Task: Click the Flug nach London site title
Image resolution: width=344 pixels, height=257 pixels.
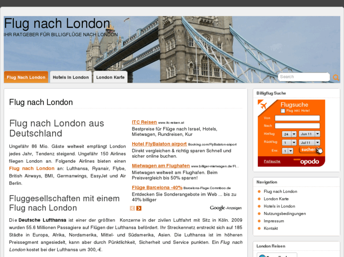Action: [x=57, y=23]
